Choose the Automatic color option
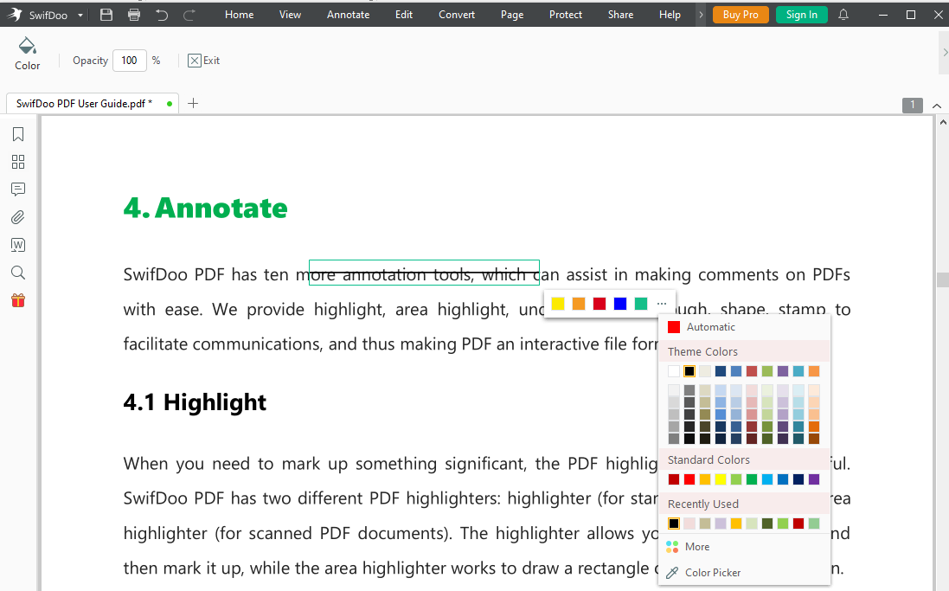This screenshot has height=591, width=949. [744, 327]
